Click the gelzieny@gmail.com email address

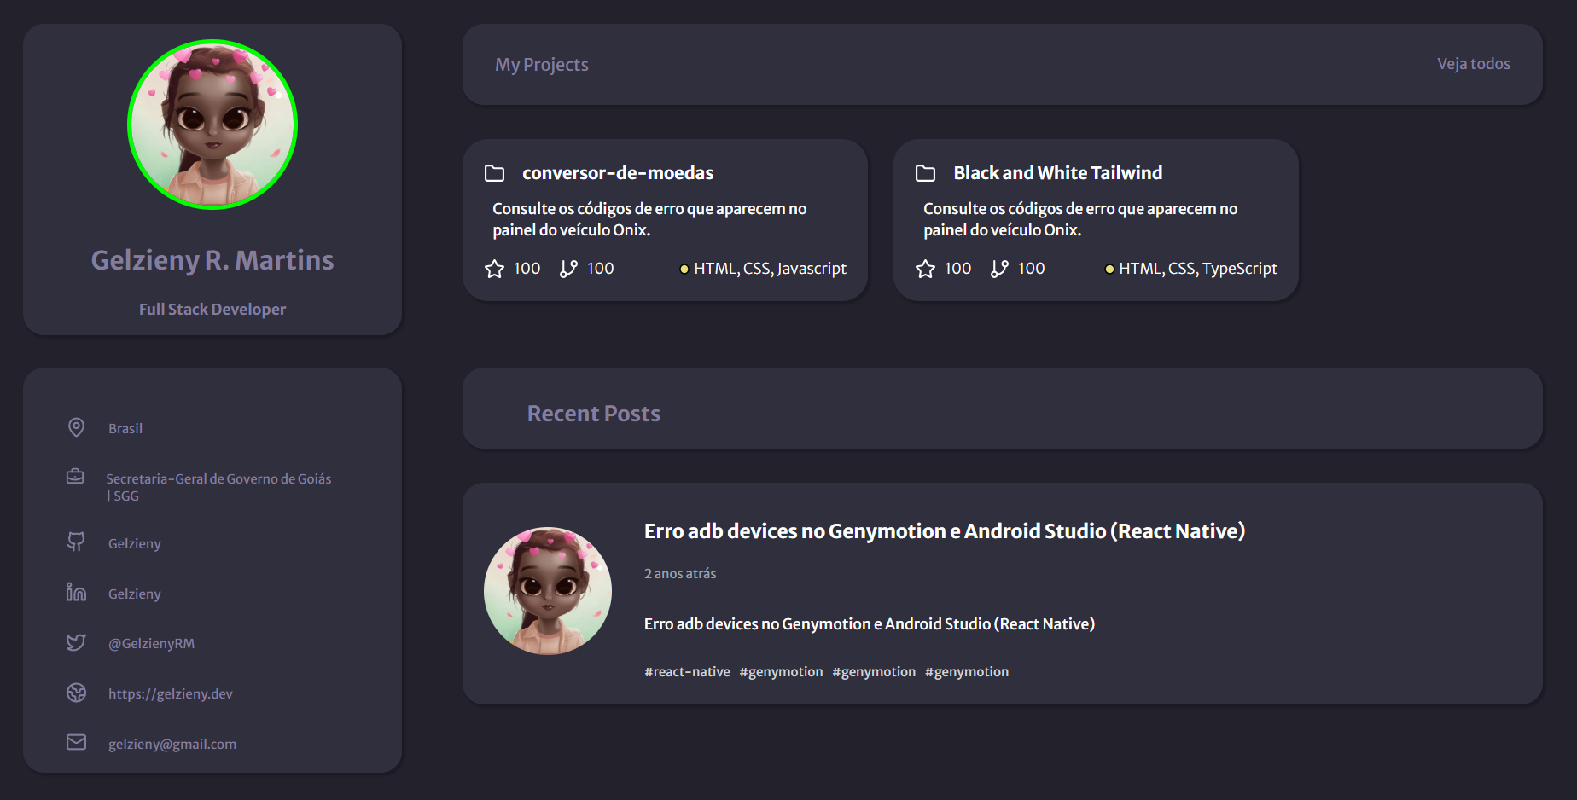[172, 744]
